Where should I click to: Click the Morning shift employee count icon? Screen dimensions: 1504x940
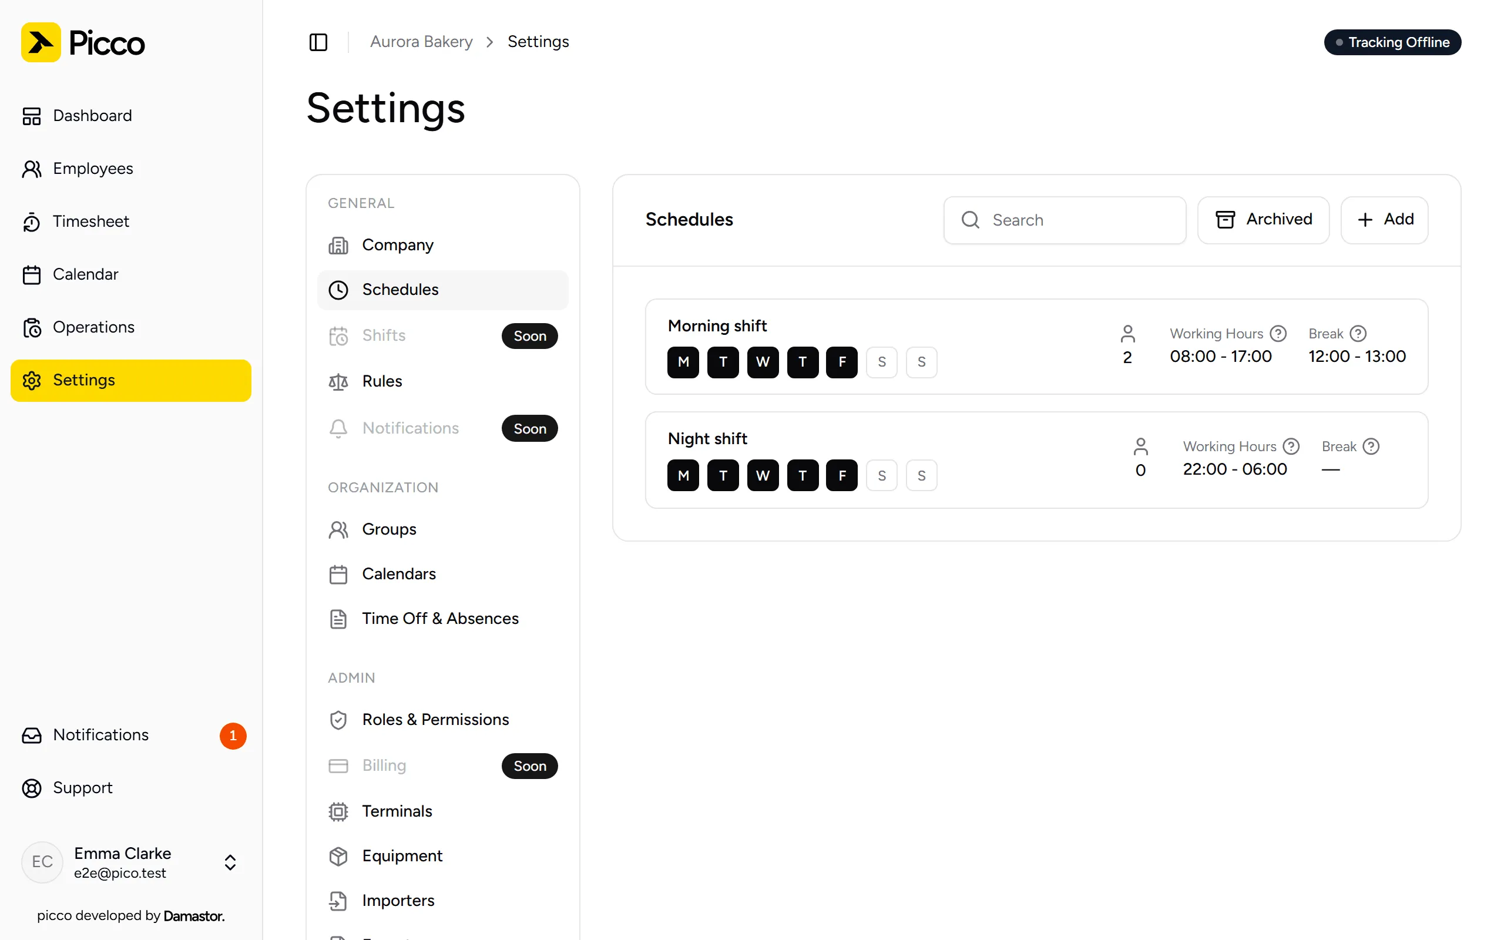pos(1127,334)
